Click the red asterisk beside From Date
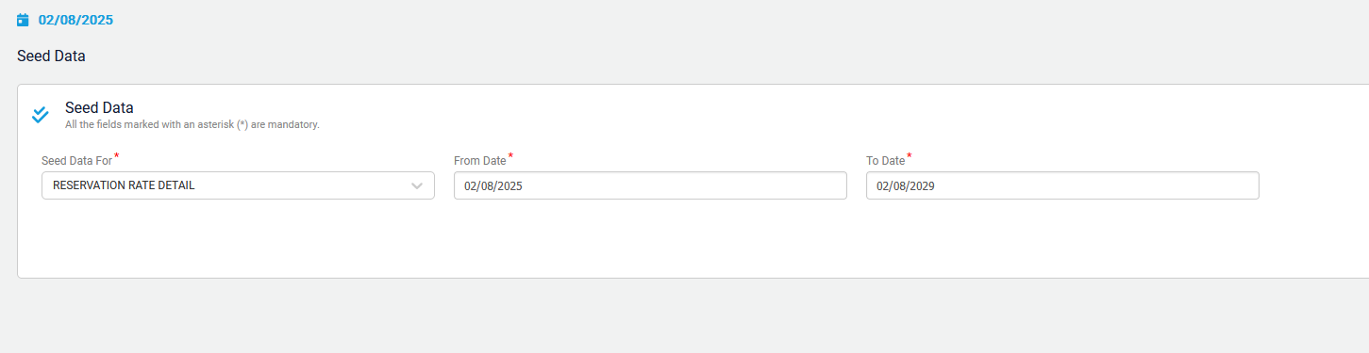The image size is (1369, 353). tap(510, 156)
